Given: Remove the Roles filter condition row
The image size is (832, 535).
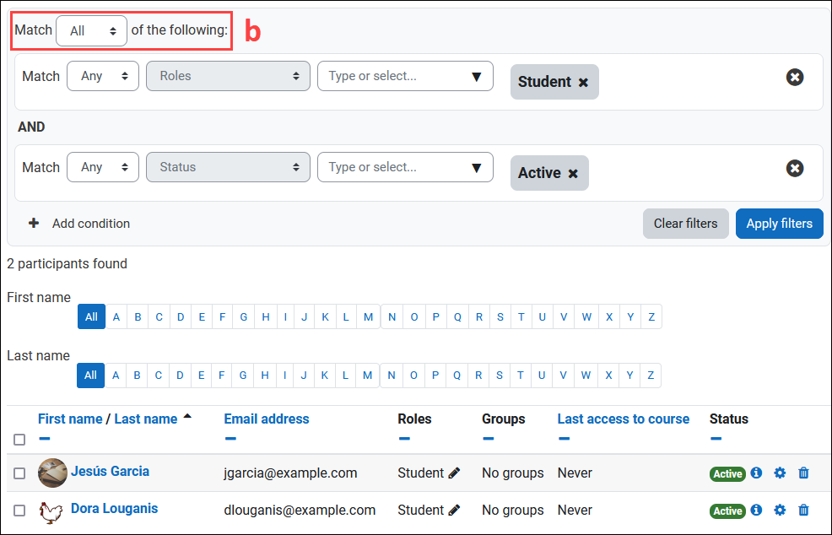Looking at the screenshot, I should pos(794,78).
